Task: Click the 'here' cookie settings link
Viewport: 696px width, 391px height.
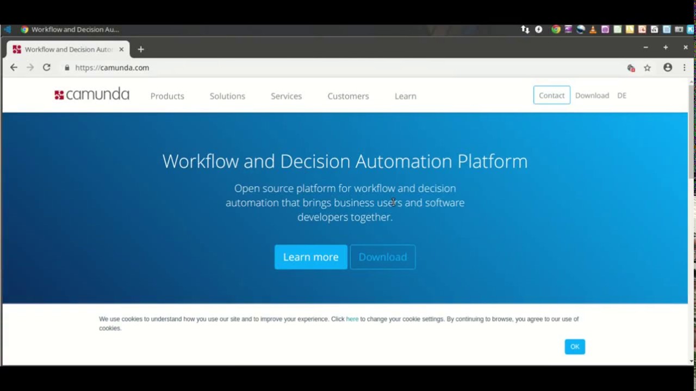Action: point(352,319)
